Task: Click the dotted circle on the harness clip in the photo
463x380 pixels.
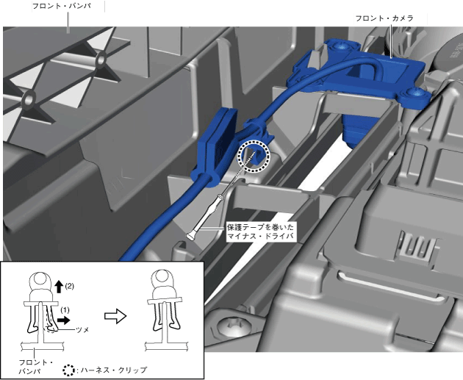Action: click(254, 157)
